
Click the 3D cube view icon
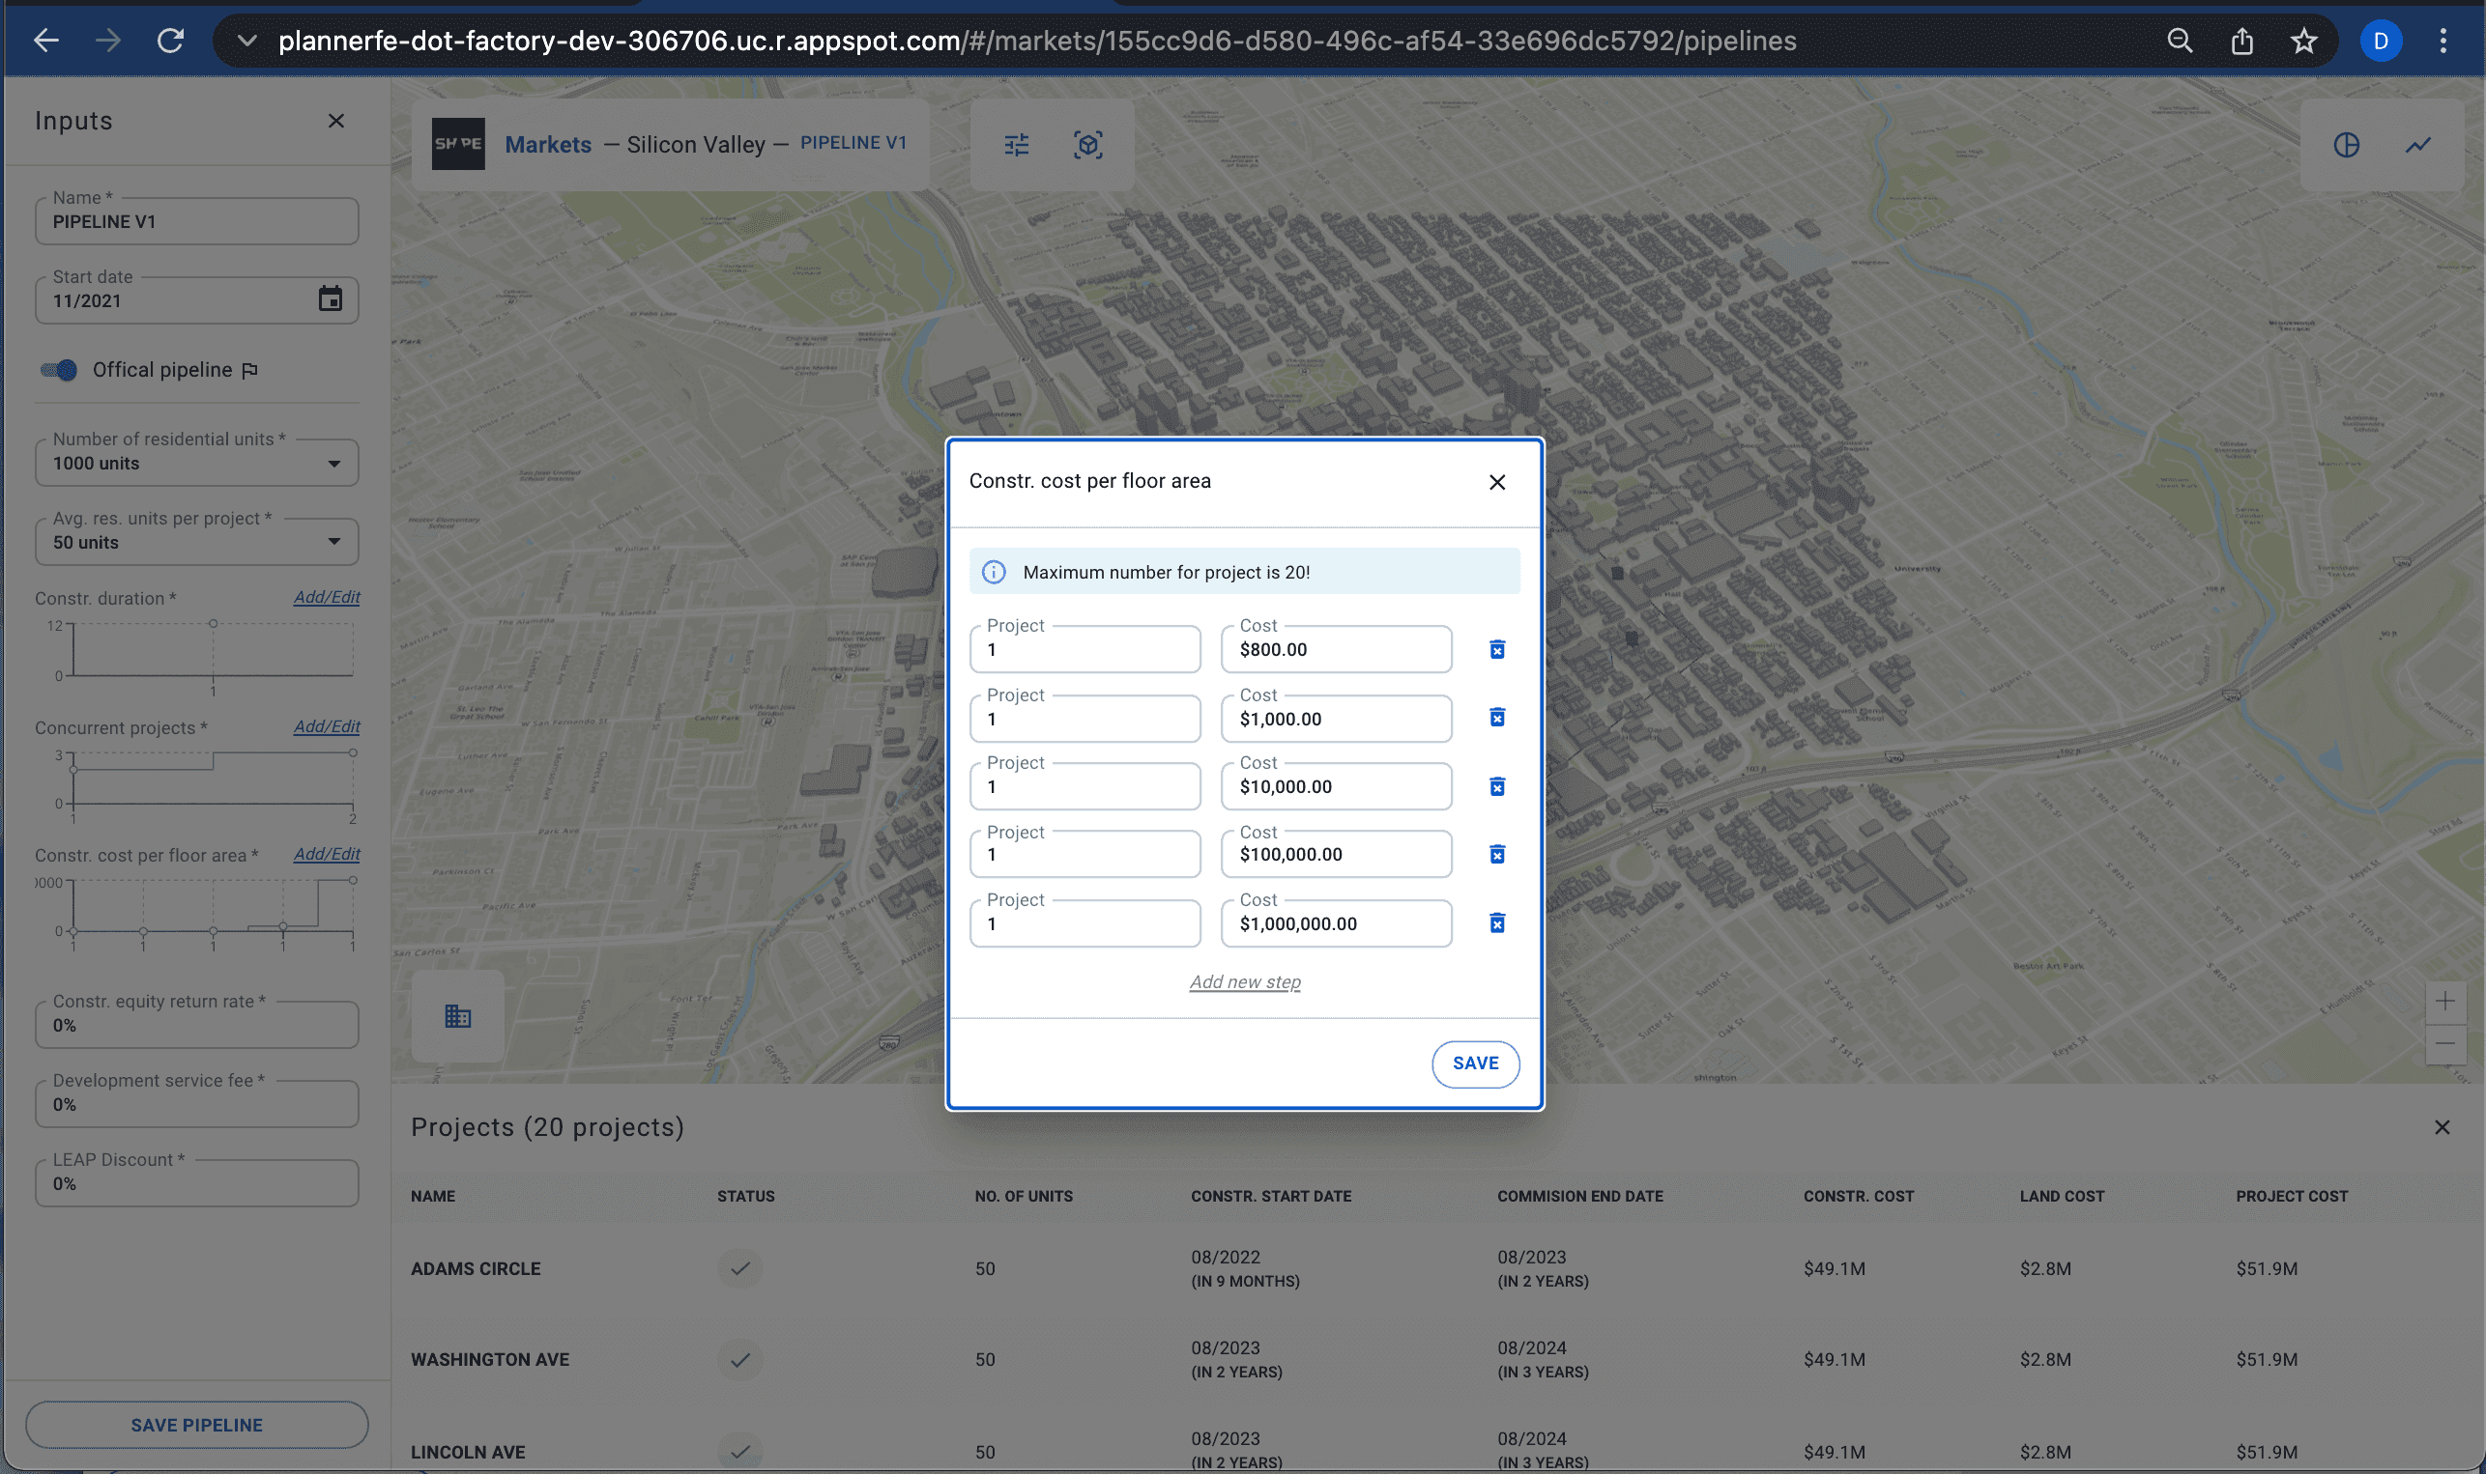click(1088, 145)
